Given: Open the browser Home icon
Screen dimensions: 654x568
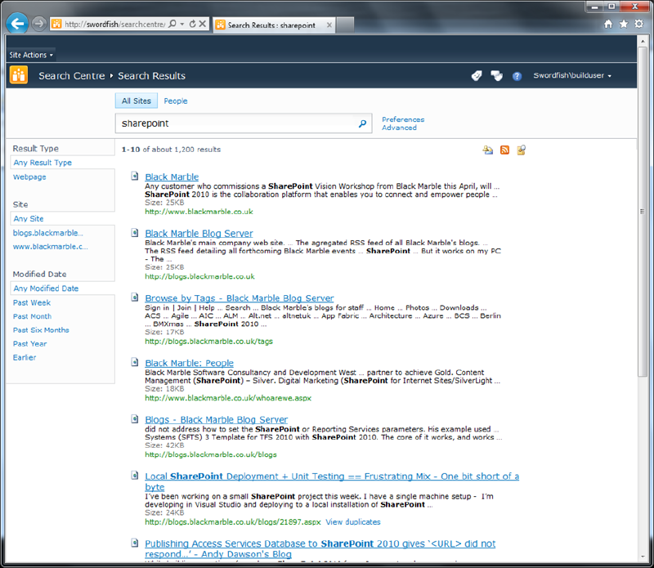Looking at the screenshot, I should [x=608, y=24].
